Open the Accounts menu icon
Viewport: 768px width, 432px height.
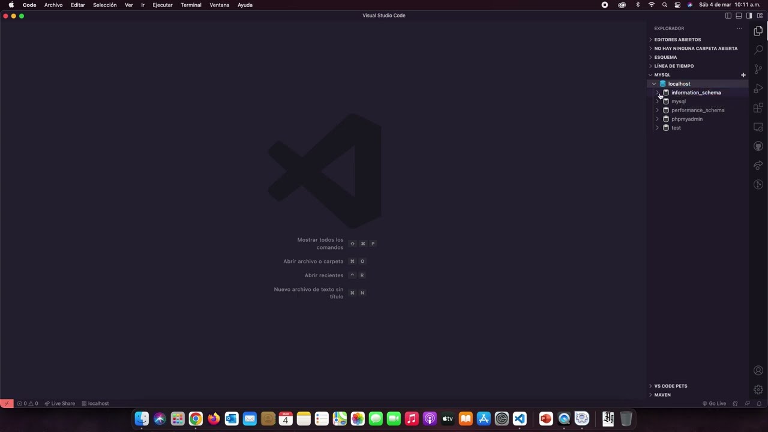pos(758,371)
